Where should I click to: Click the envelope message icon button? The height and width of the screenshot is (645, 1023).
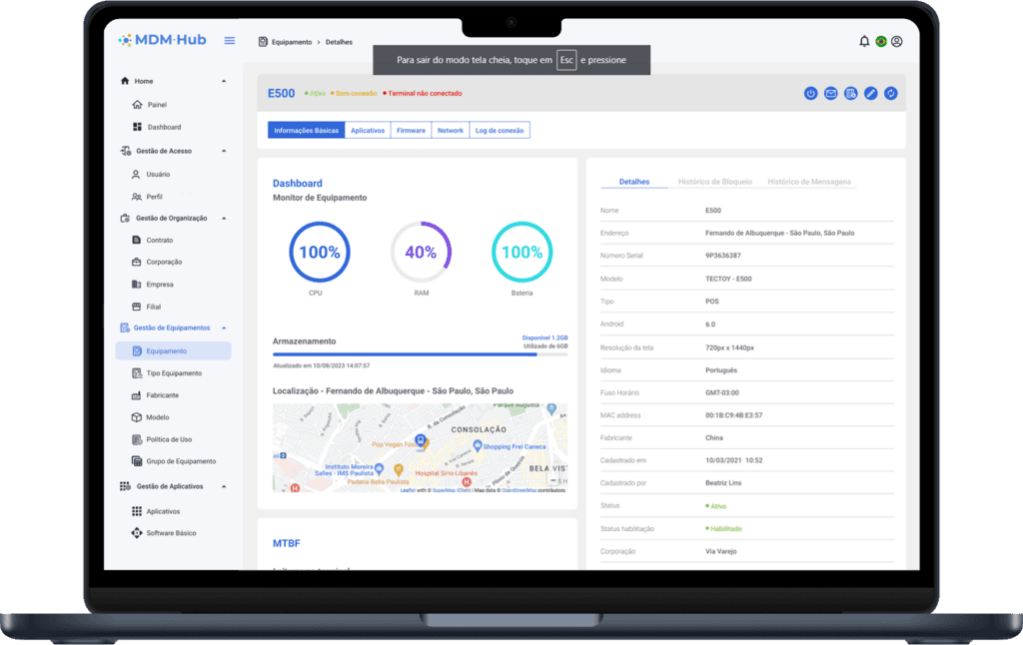[x=831, y=94]
